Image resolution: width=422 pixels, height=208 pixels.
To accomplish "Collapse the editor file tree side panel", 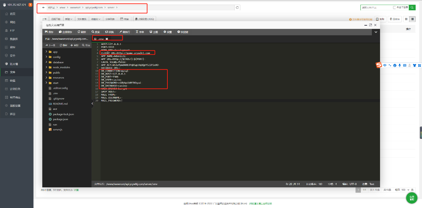I will click(x=93, y=104).
